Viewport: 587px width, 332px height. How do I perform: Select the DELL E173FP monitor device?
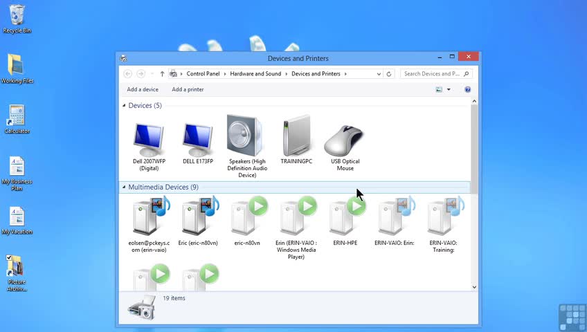[x=198, y=144]
